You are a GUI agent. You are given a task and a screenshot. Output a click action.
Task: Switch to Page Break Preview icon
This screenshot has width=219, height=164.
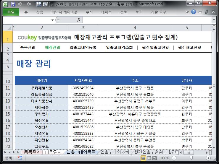coord(154,158)
